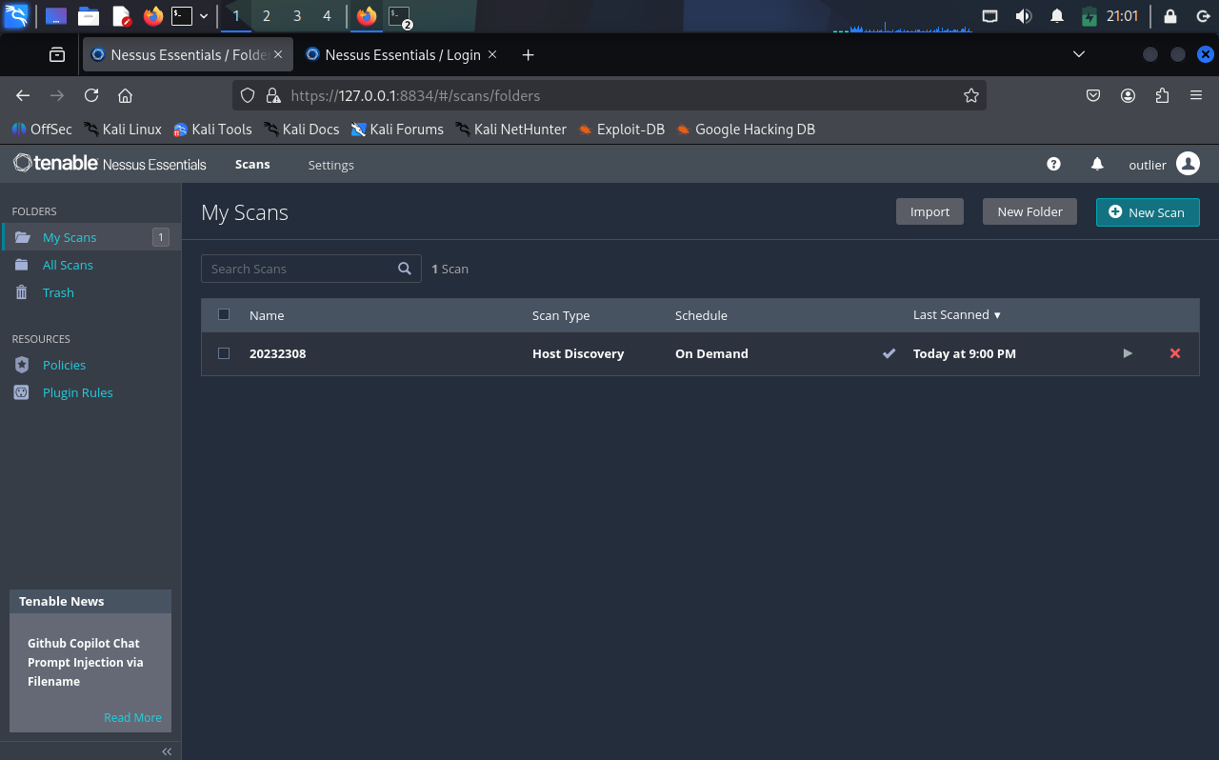Open Nessus notifications bell icon
Screen dimensions: 1219x760
click(x=1097, y=164)
